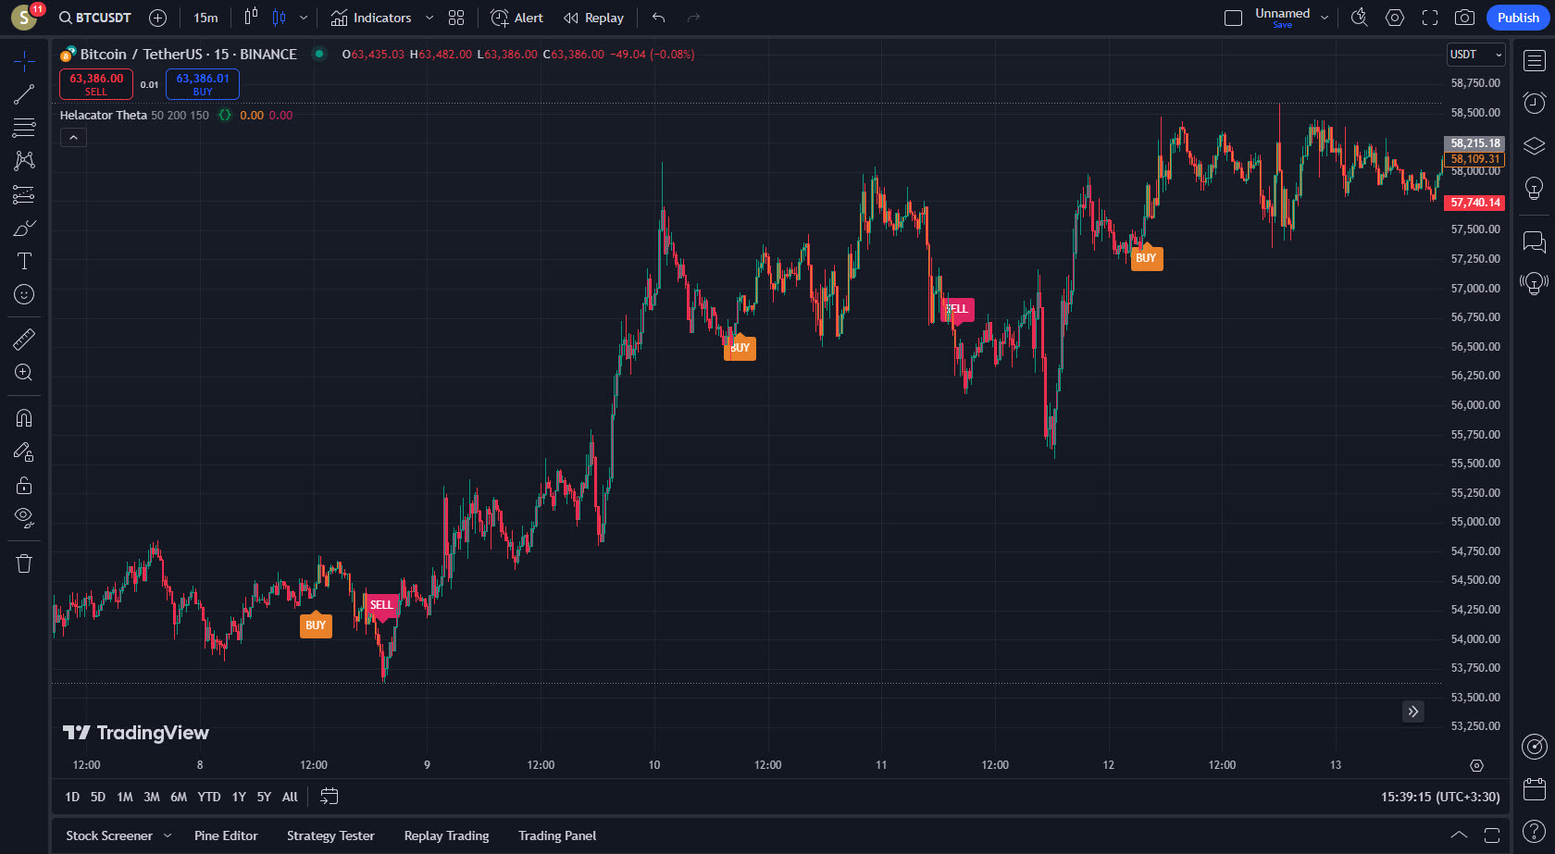Collapse the indicator legend chevron
The width and height of the screenshot is (1555, 854).
[x=73, y=137]
